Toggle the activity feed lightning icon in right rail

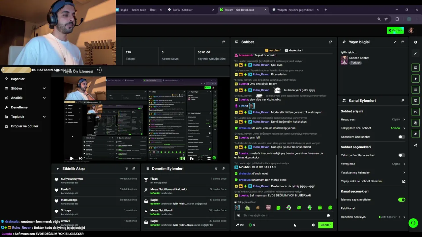click(415, 79)
